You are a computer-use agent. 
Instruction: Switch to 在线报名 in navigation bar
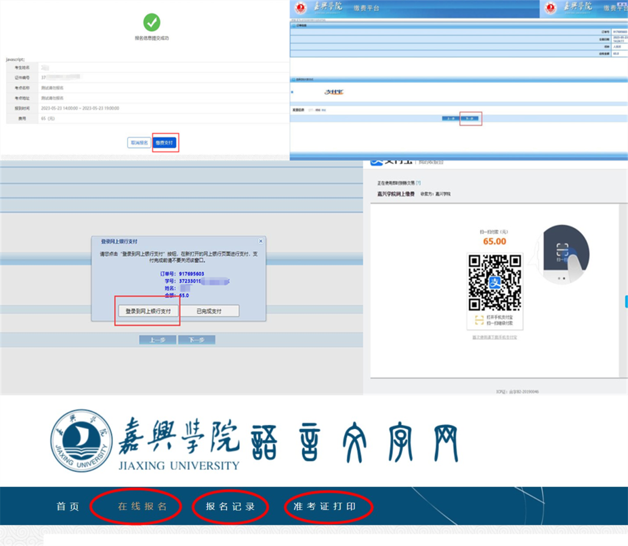click(x=142, y=507)
